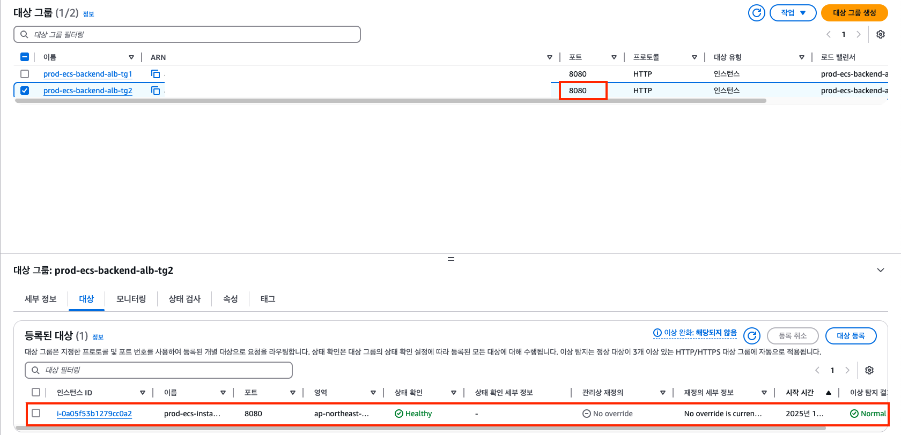This screenshot has height=435, width=901.
Task: Refresh the registered targets list
Action: [752, 336]
